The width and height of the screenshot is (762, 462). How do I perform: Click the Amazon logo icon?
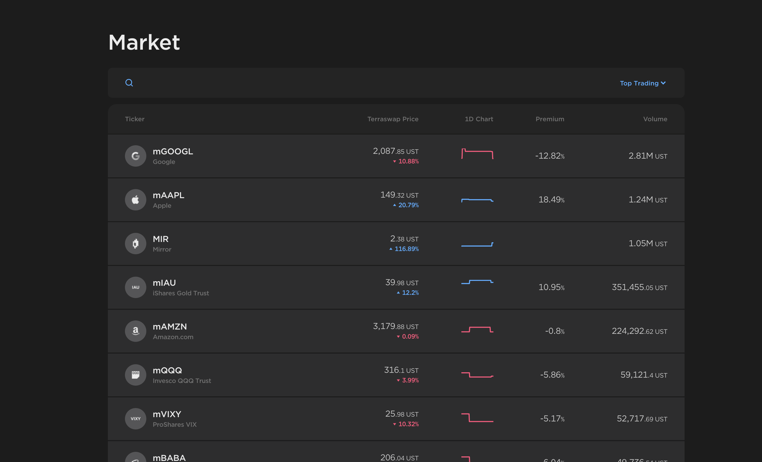tap(135, 331)
